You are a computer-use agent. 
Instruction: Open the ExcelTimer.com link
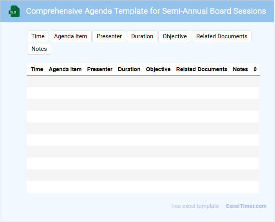point(246,206)
